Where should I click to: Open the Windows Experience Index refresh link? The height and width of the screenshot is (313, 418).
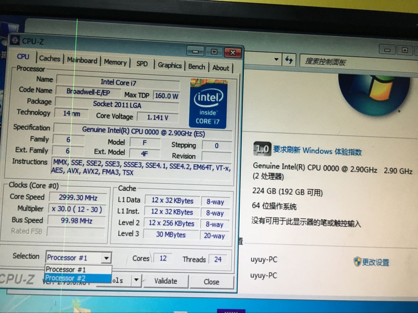[317, 151]
